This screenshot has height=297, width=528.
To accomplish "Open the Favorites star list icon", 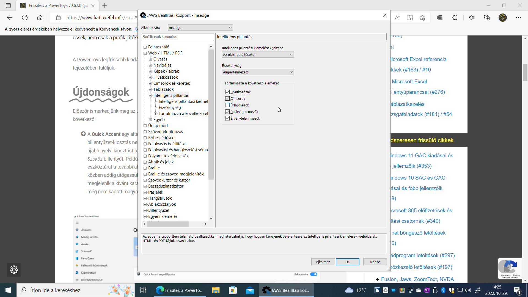I will [472, 18].
